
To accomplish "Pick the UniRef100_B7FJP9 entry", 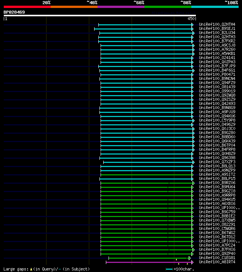I will click(x=217, y=66).
